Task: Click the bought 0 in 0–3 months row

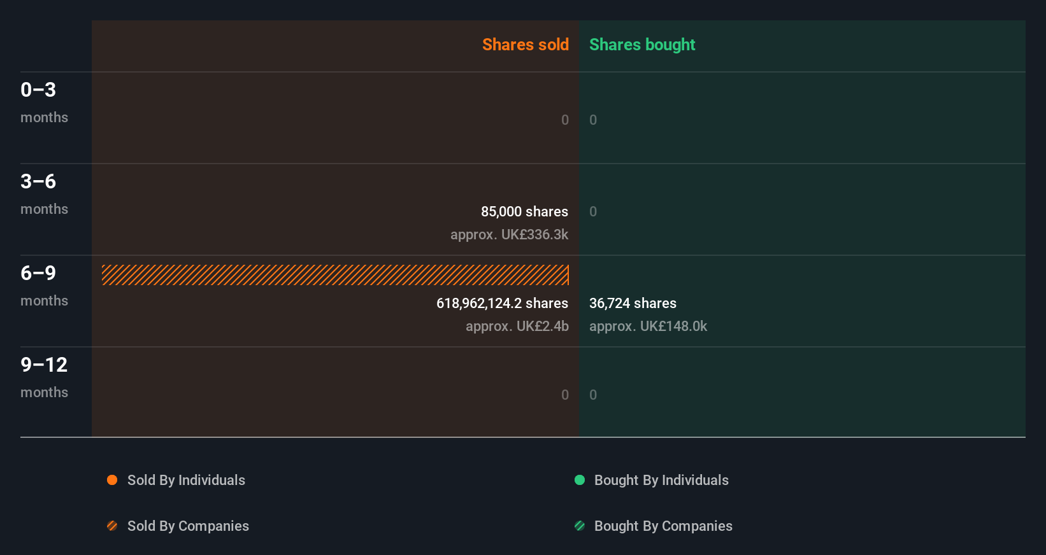Action: pos(593,120)
